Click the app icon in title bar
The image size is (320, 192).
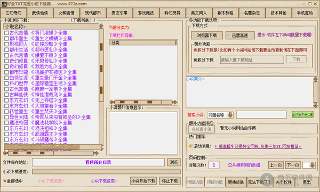coord(4,4)
